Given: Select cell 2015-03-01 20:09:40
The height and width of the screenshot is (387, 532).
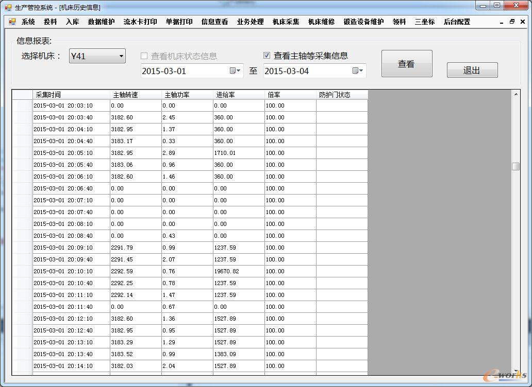Looking at the screenshot, I should coord(71,260).
